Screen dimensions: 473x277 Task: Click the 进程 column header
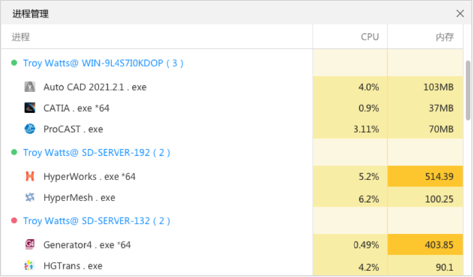coord(21,37)
